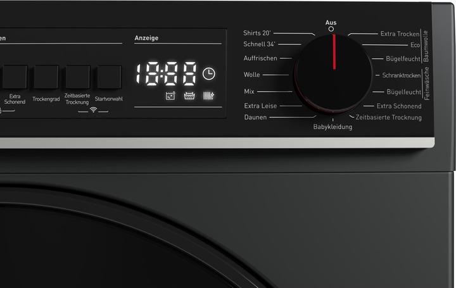The width and height of the screenshot is (456, 288).
Task: Select Bügelfeucht in the Baumwolle group
Action: [403, 59]
